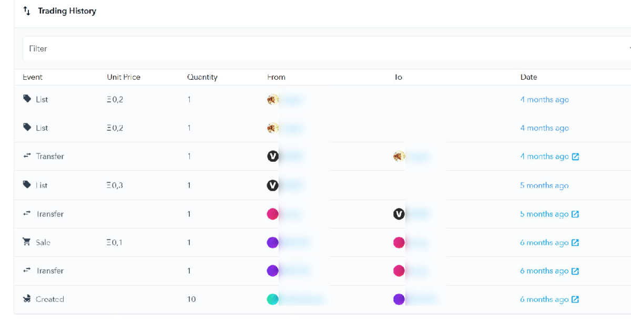Click the purple avatar in Created row's To column
The image size is (631, 323).
[399, 299]
